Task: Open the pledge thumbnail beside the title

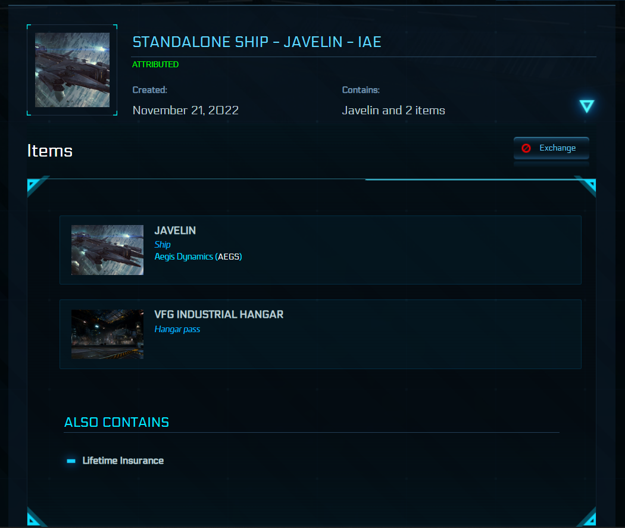Action: tap(72, 70)
